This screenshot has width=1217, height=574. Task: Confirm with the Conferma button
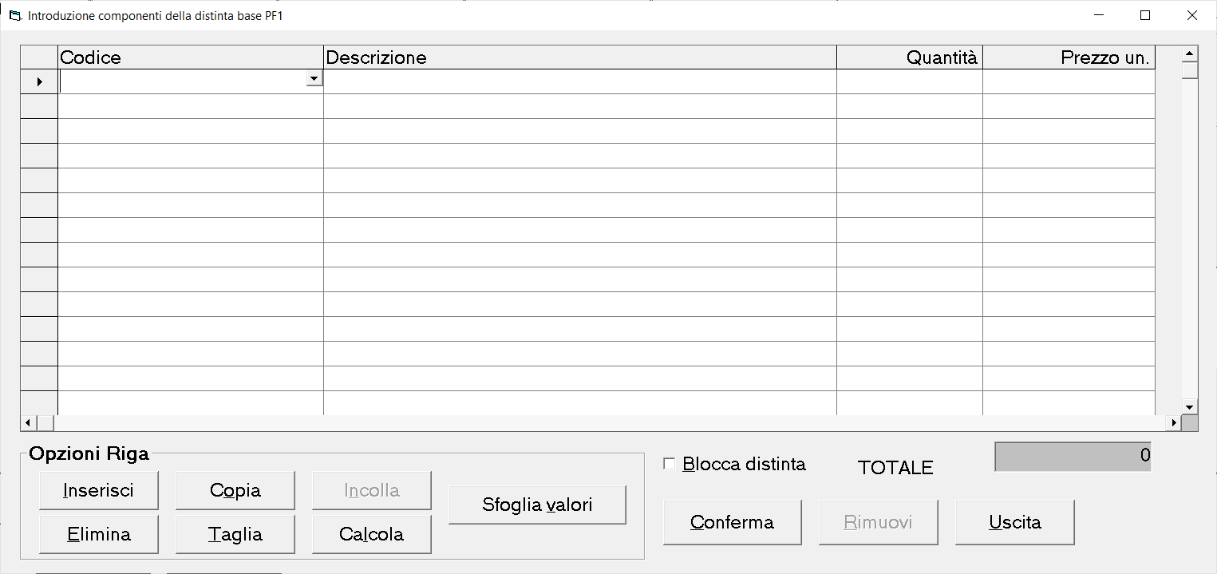click(733, 522)
